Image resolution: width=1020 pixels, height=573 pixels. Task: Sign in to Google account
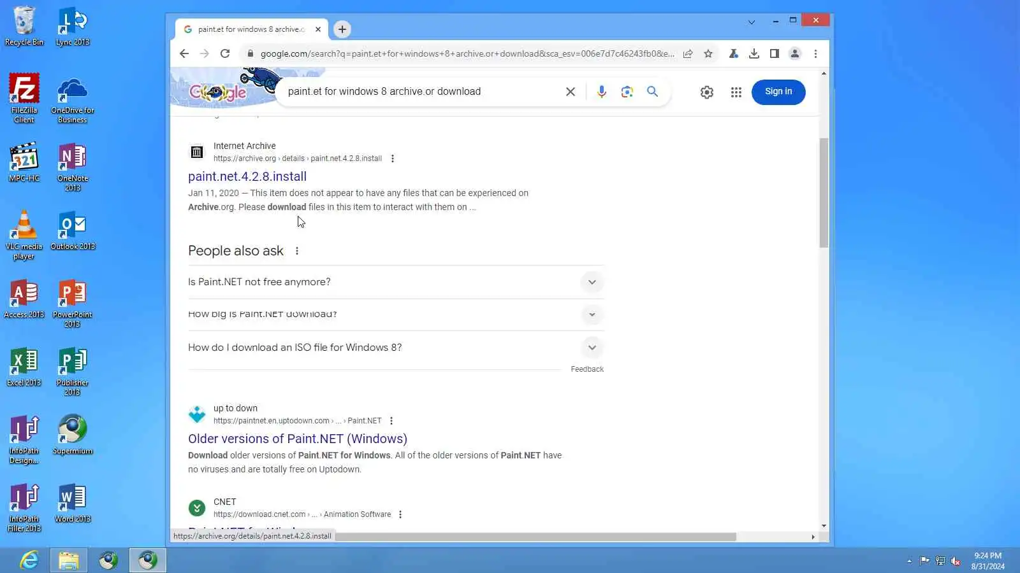click(778, 92)
